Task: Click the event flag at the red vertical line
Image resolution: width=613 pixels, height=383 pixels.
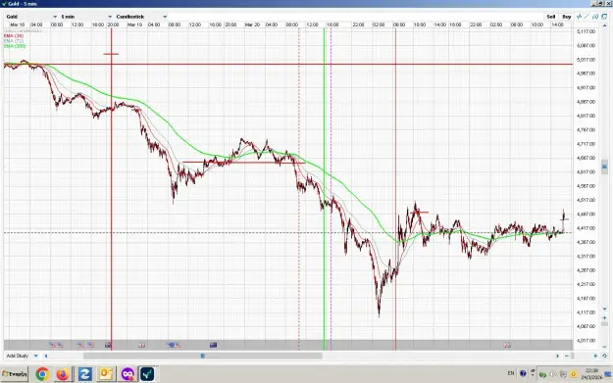Action: [x=108, y=345]
